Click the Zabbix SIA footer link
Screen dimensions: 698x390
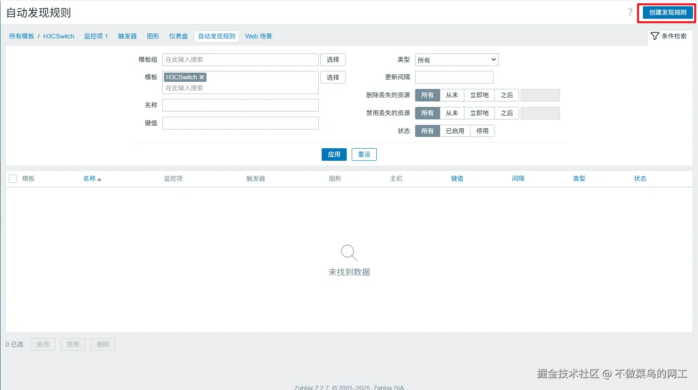click(x=388, y=387)
